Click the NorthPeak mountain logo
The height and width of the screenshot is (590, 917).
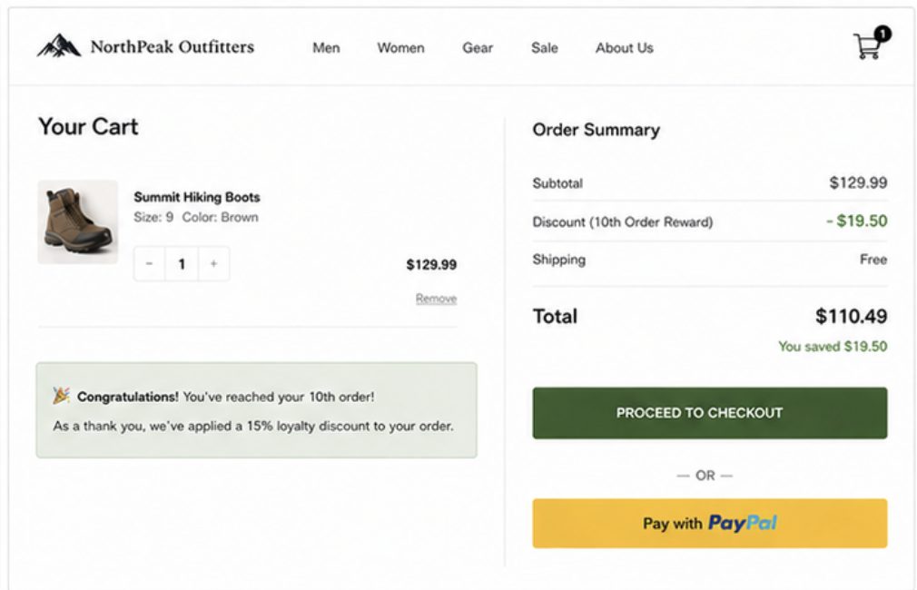[x=59, y=45]
